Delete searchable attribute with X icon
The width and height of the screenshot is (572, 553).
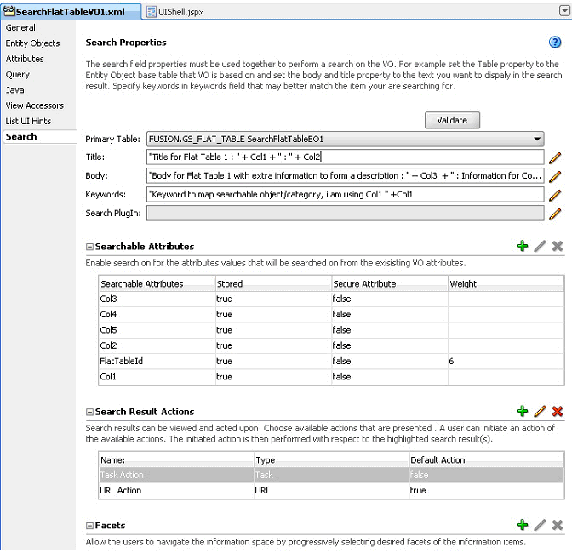pos(557,246)
